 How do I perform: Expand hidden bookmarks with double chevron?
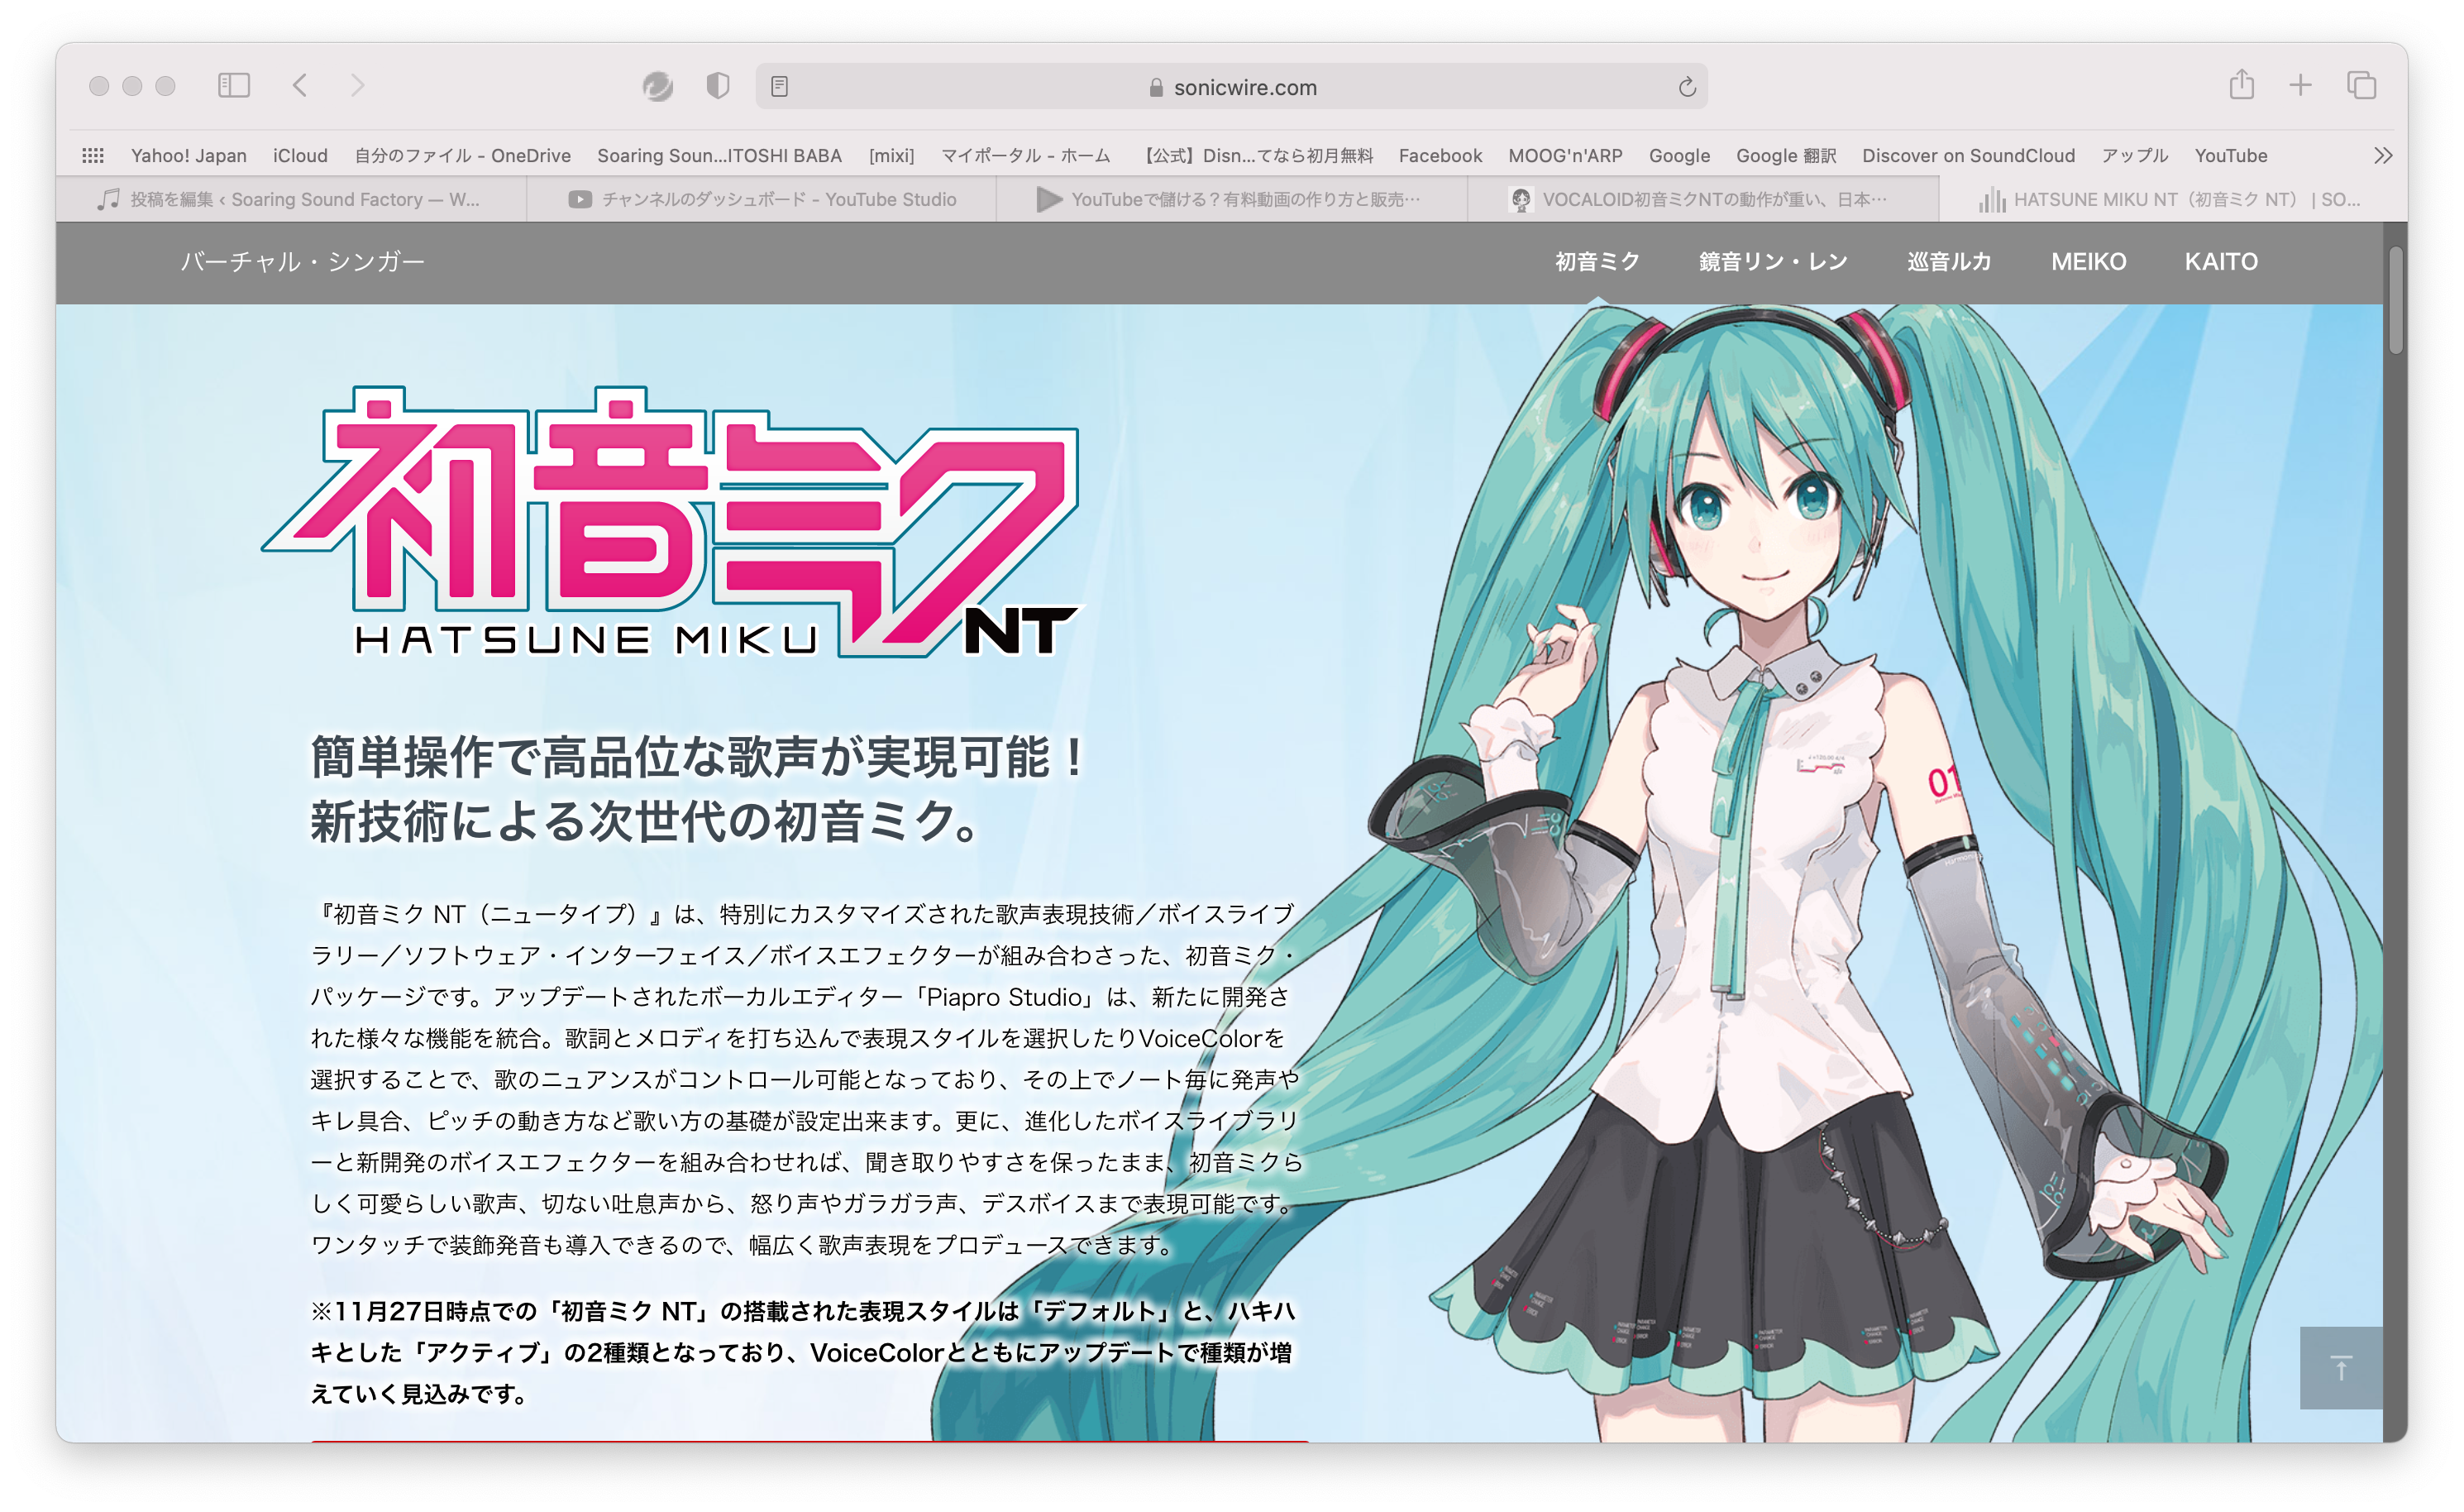click(x=2383, y=156)
